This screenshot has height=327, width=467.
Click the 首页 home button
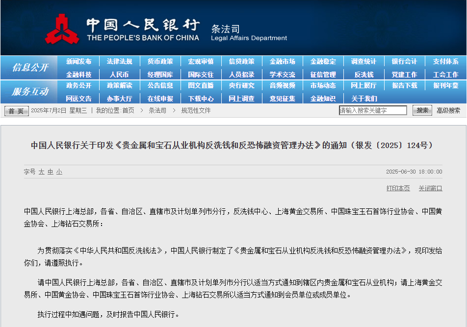point(16,111)
